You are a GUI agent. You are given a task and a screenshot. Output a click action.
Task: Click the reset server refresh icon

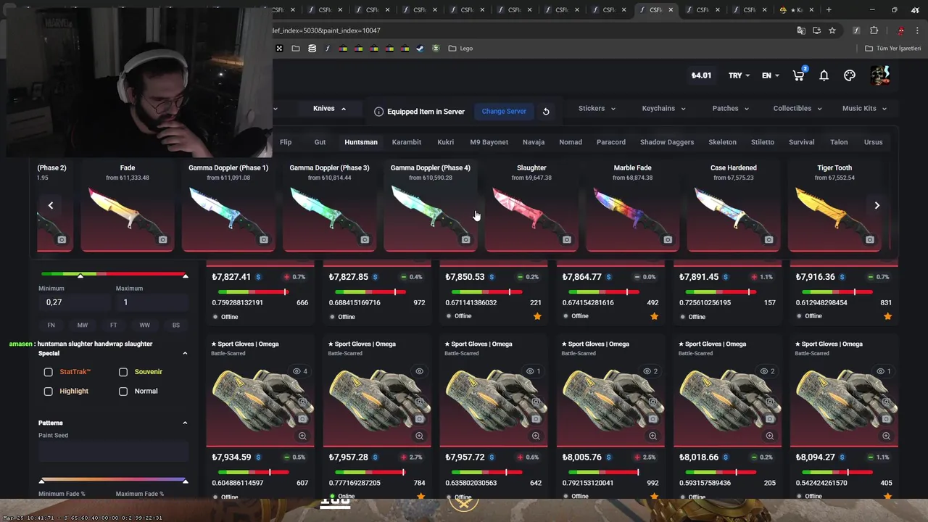(x=546, y=112)
